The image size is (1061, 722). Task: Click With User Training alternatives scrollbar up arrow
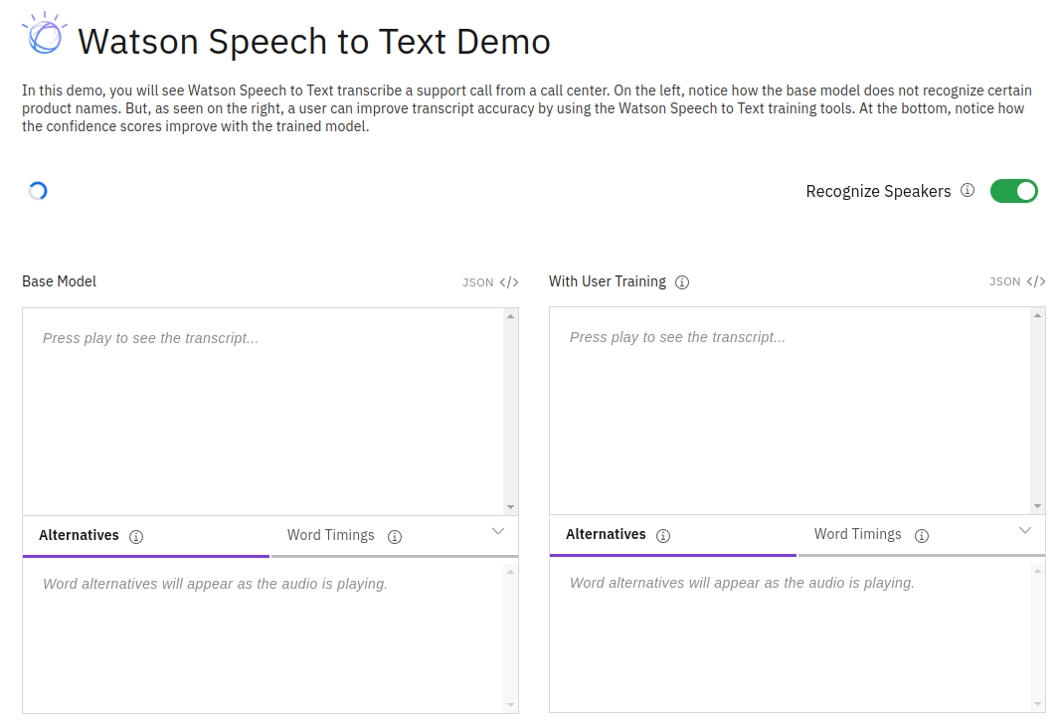coord(1037,572)
